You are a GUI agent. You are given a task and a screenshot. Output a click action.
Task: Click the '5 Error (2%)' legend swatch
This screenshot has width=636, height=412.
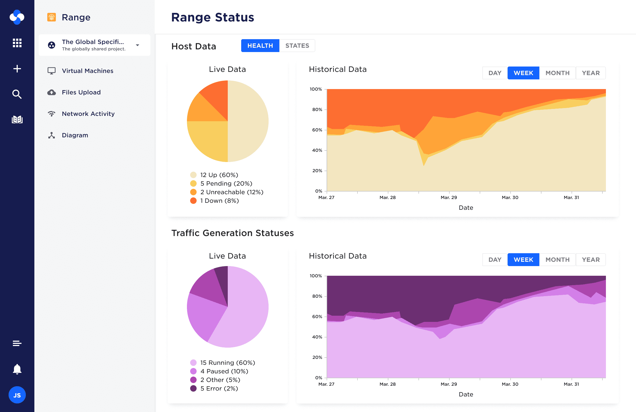coord(193,388)
